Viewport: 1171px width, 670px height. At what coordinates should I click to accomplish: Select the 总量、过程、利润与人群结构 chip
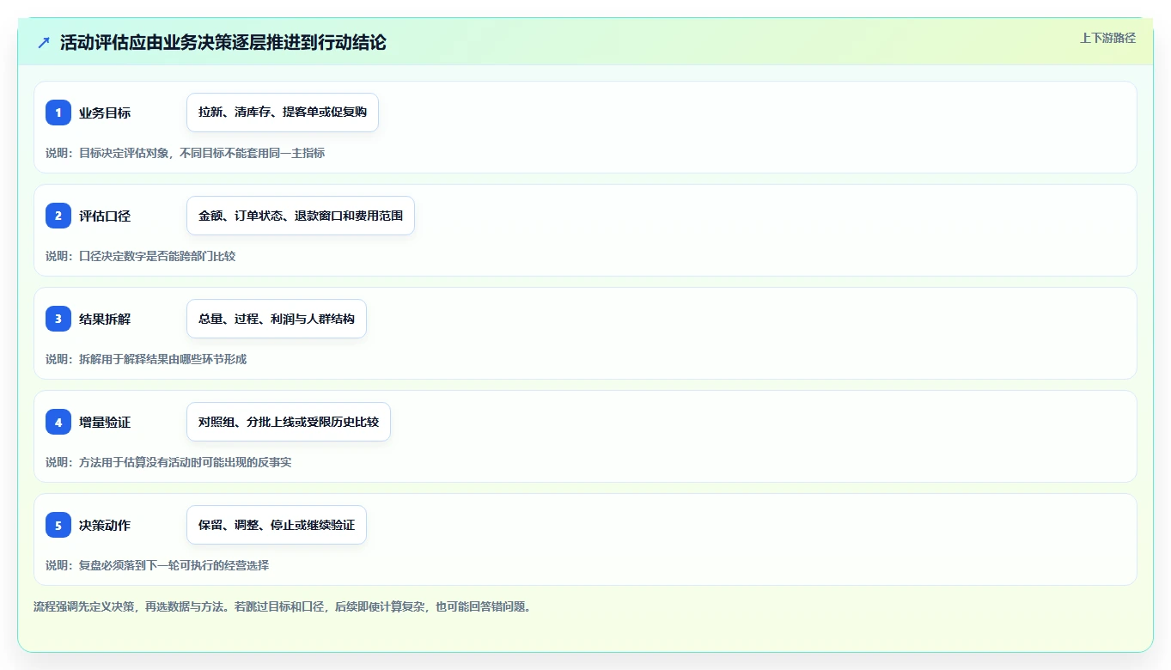pos(277,319)
